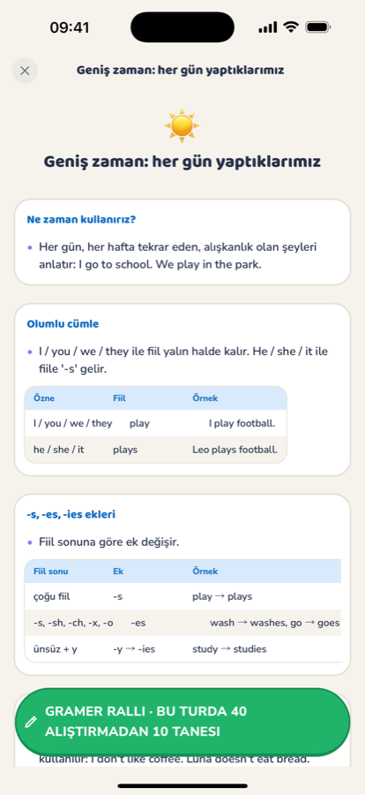Tap the 'study → studies' example cell
The image size is (365, 795).
pos(229,649)
